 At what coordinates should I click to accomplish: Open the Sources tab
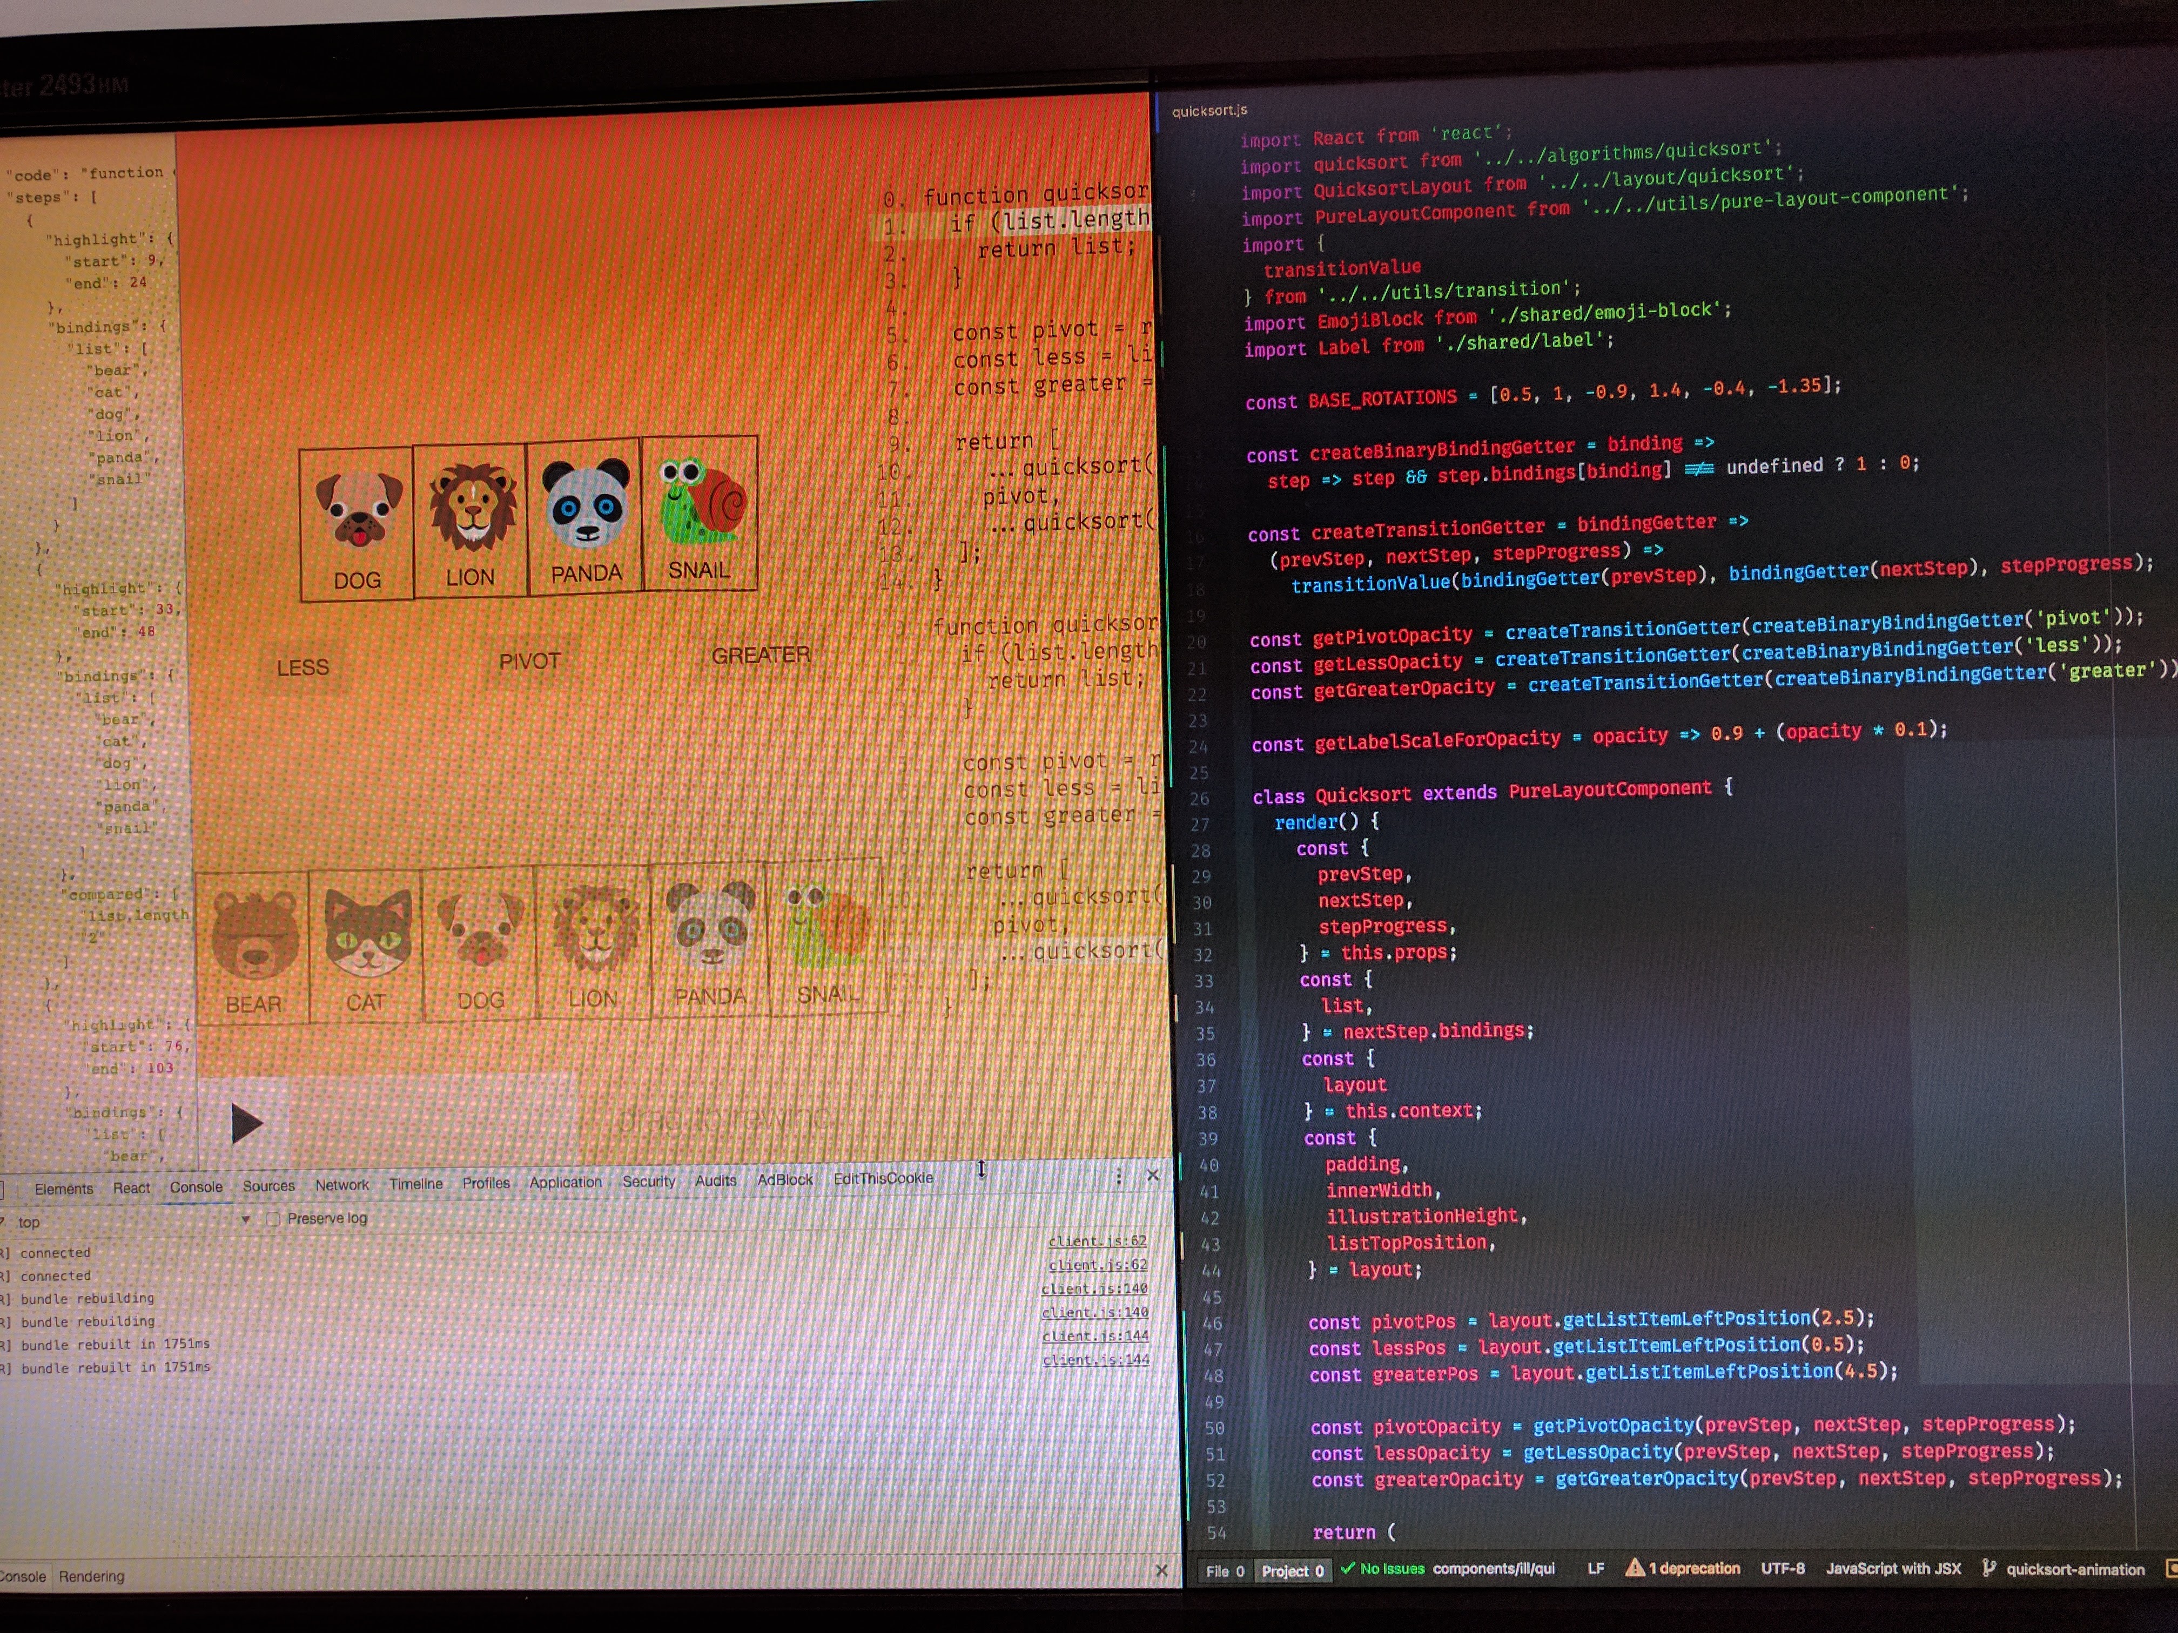269,1186
